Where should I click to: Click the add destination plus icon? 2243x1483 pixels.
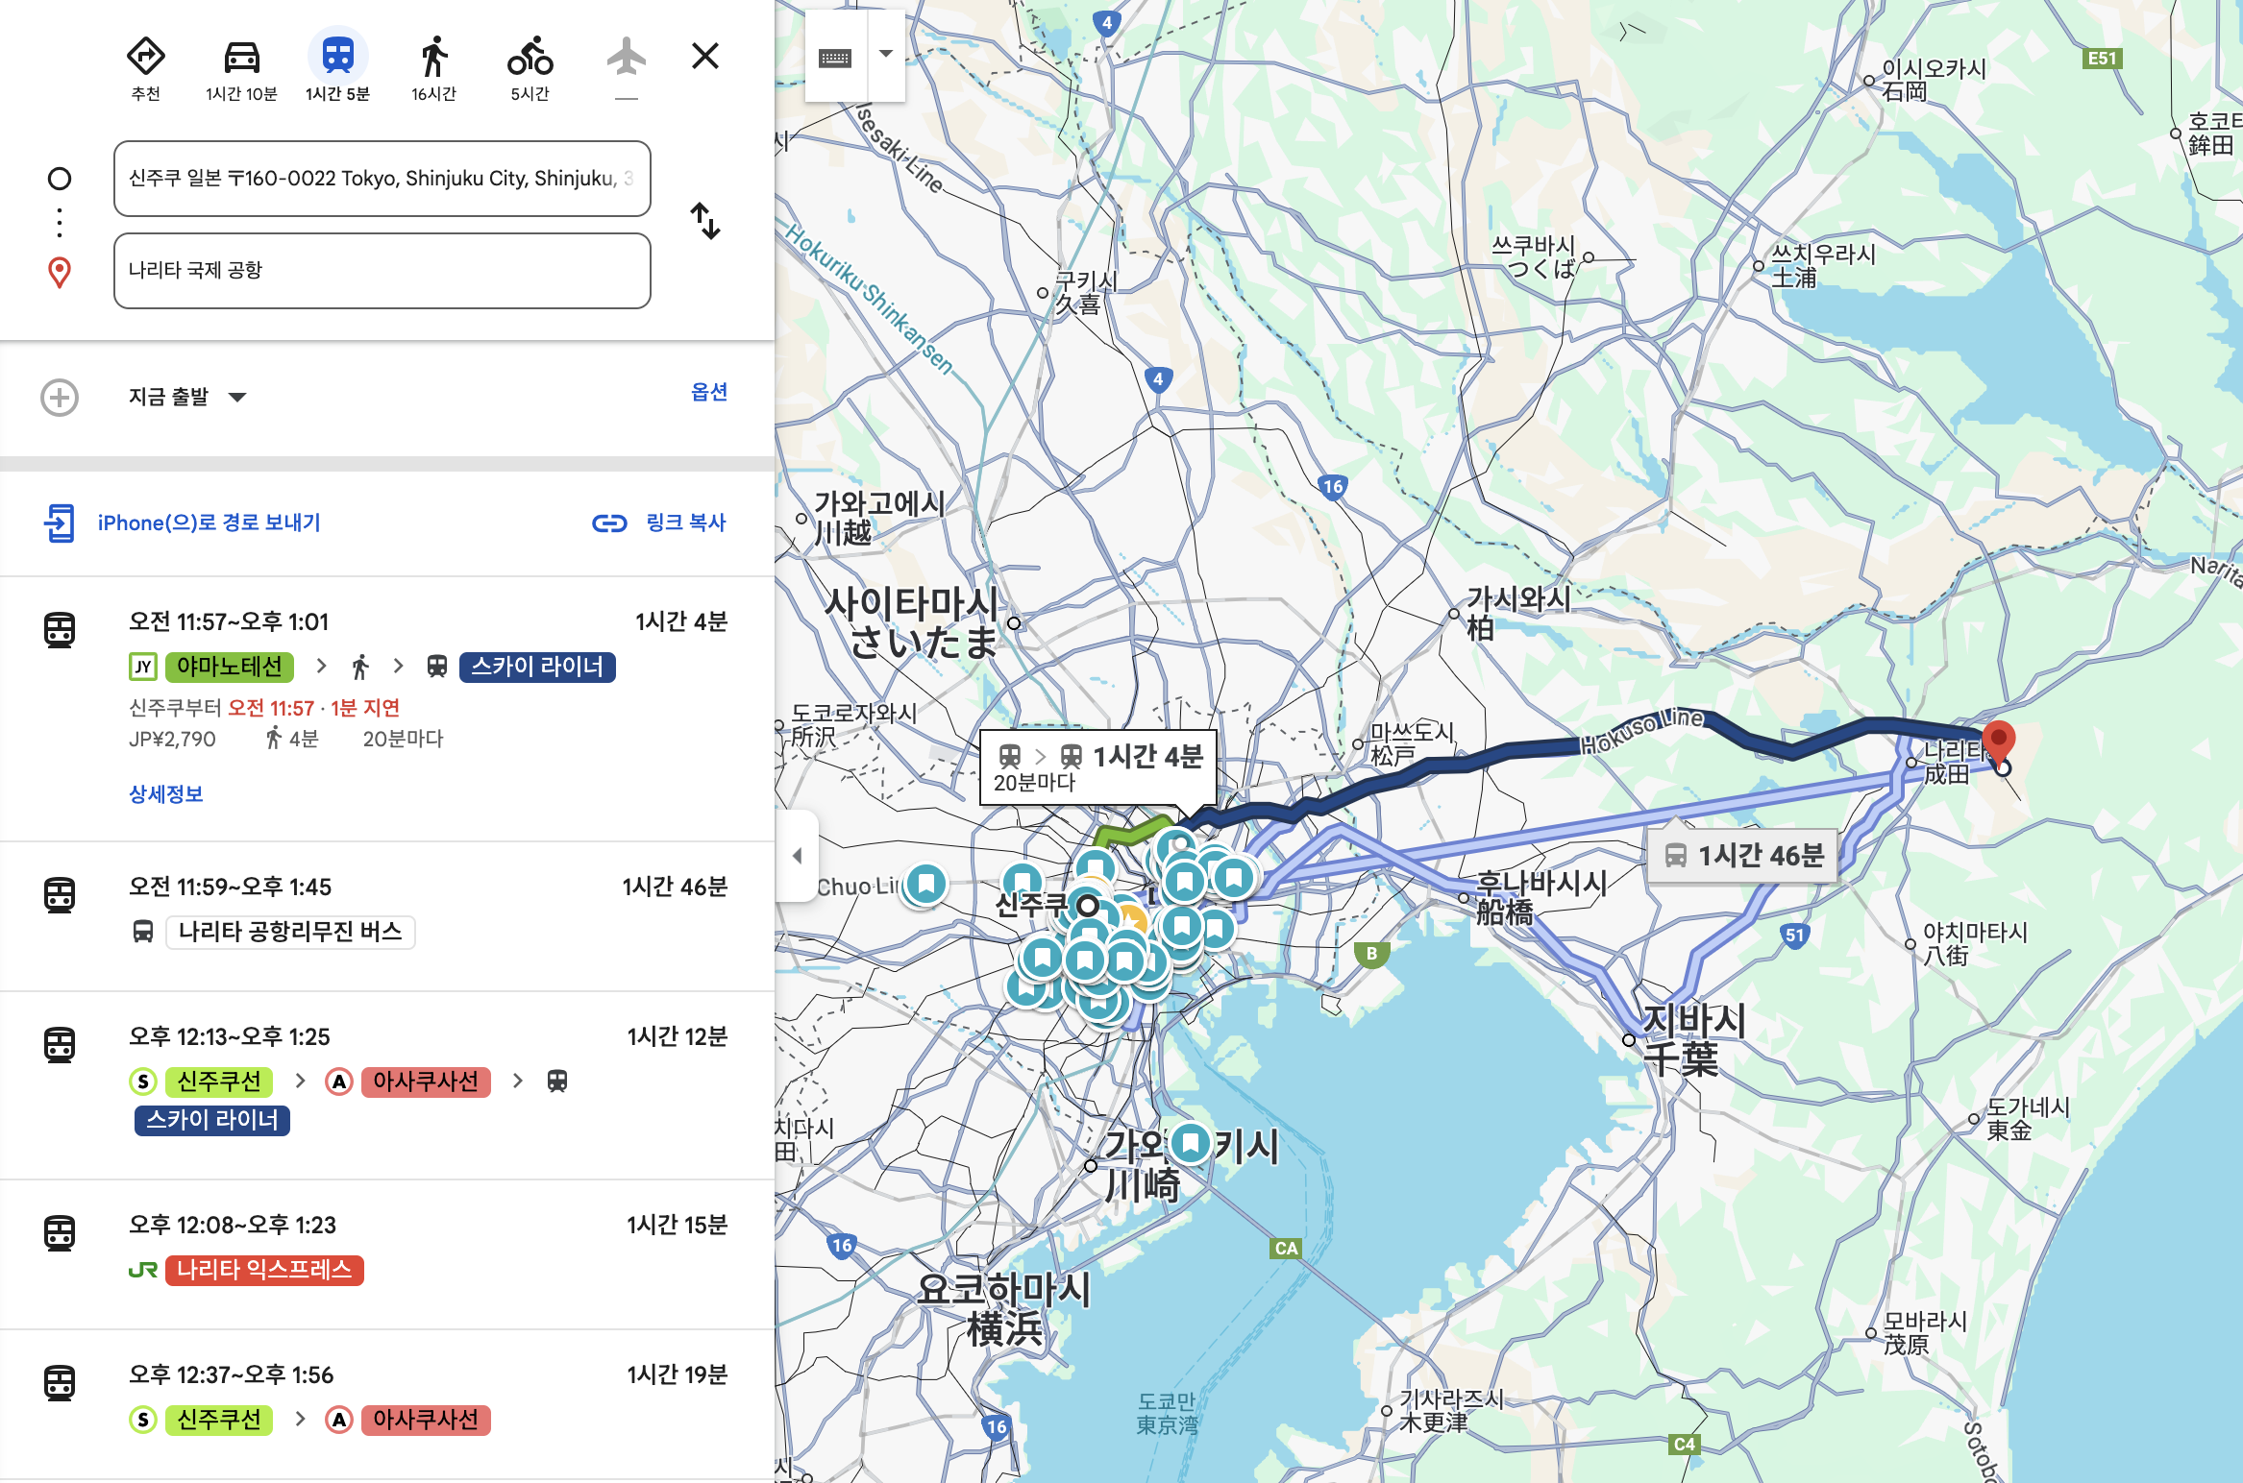(x=60, y=397)
